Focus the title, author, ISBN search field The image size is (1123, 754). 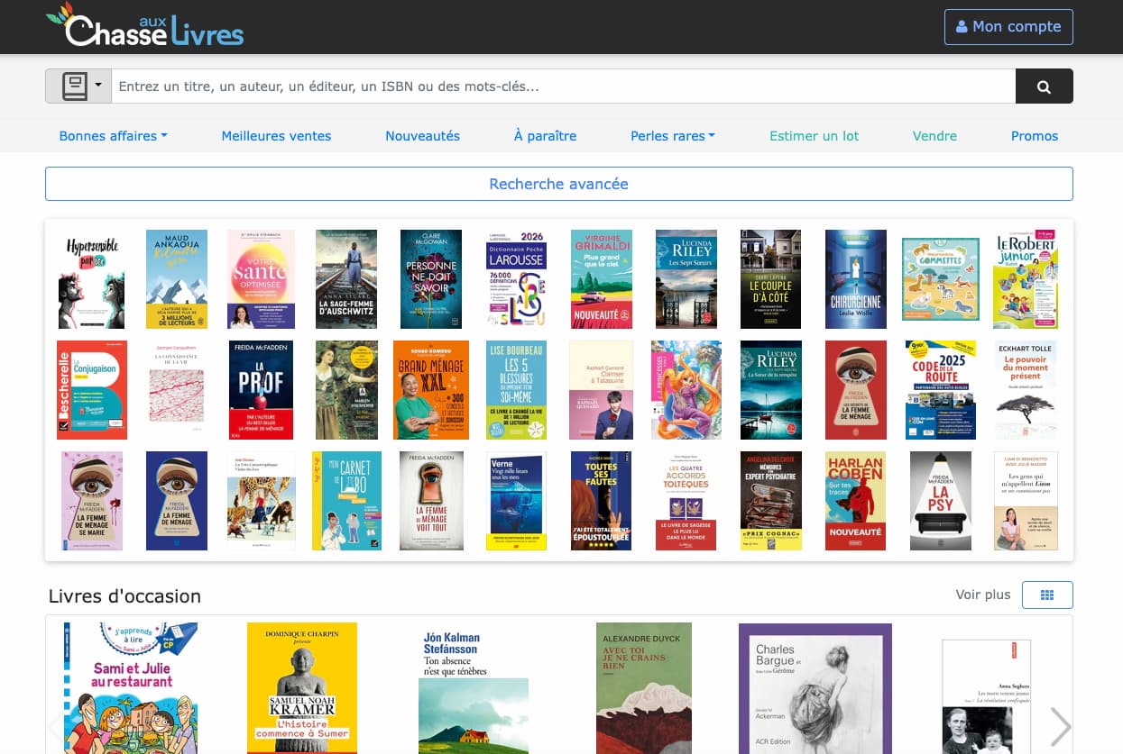[x=564, y=86]
